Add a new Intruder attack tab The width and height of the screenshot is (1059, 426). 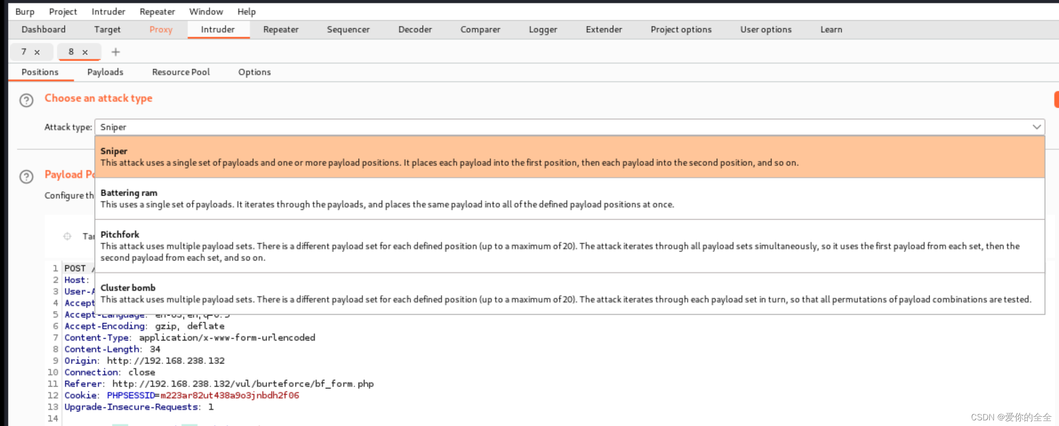pyautogui.click(x=116, y=52)
